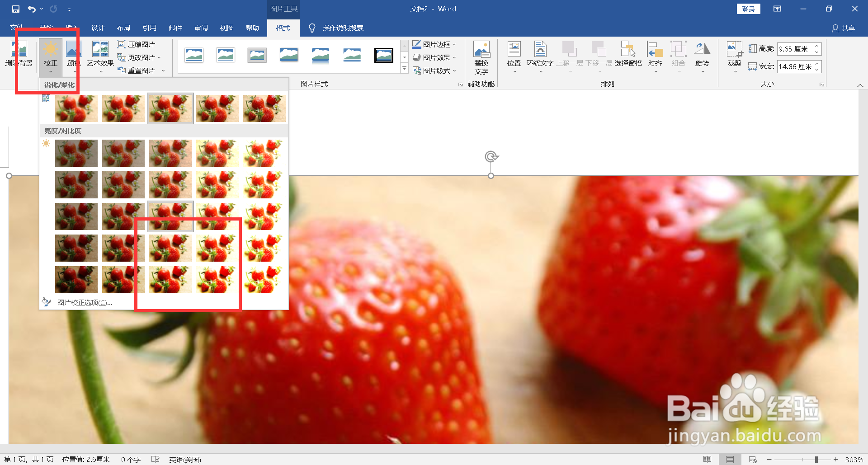The width and height of the screenshot is (868, 465).
Task: Apply the first picture style thumbnail
Action: (x=194, y=55)
